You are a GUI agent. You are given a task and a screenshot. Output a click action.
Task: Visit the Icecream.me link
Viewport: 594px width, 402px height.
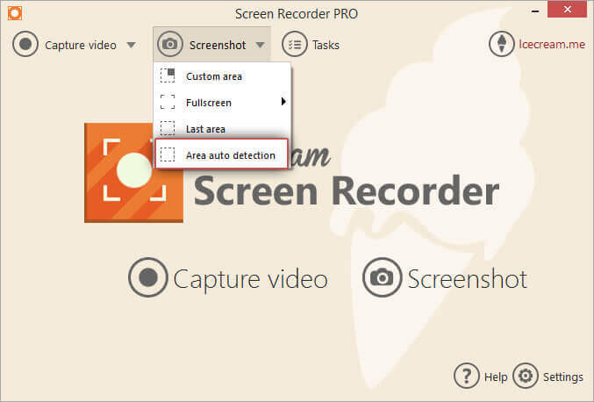552,45
